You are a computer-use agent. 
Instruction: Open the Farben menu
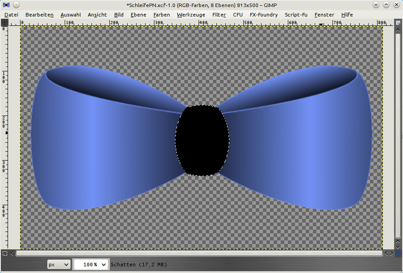161,15
